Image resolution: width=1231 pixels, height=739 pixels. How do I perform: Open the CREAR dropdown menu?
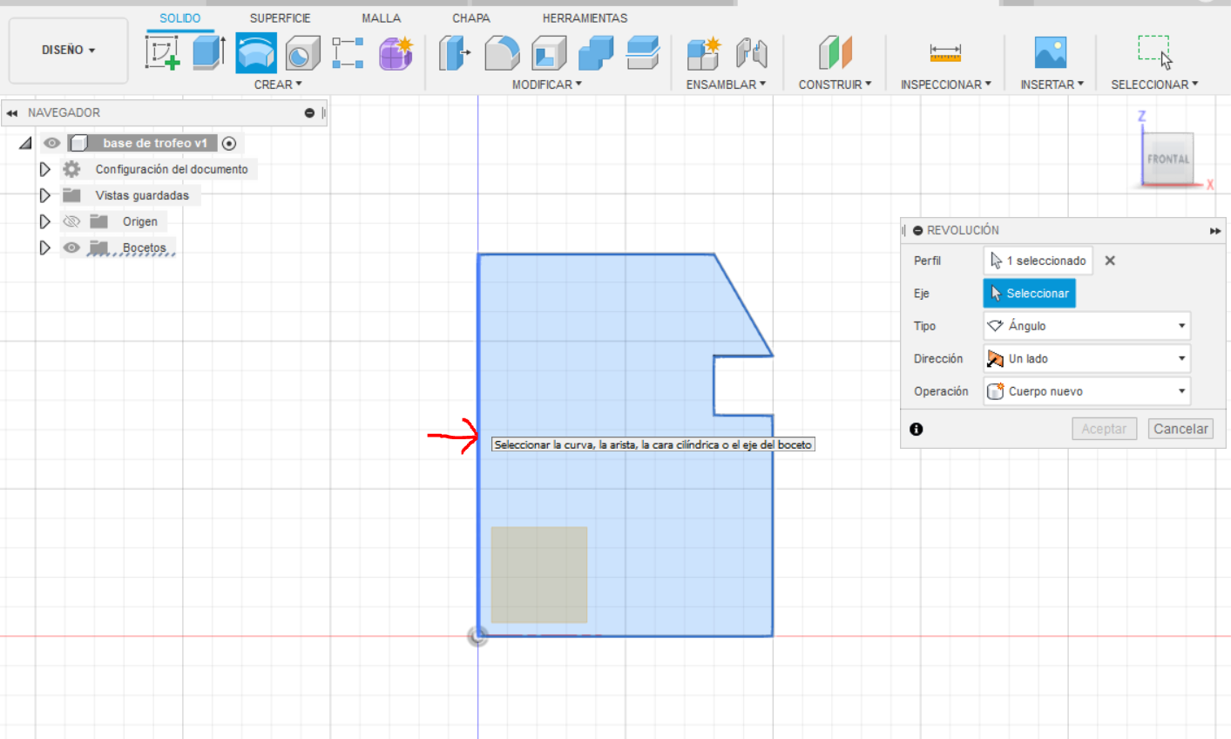click(278, 85)
